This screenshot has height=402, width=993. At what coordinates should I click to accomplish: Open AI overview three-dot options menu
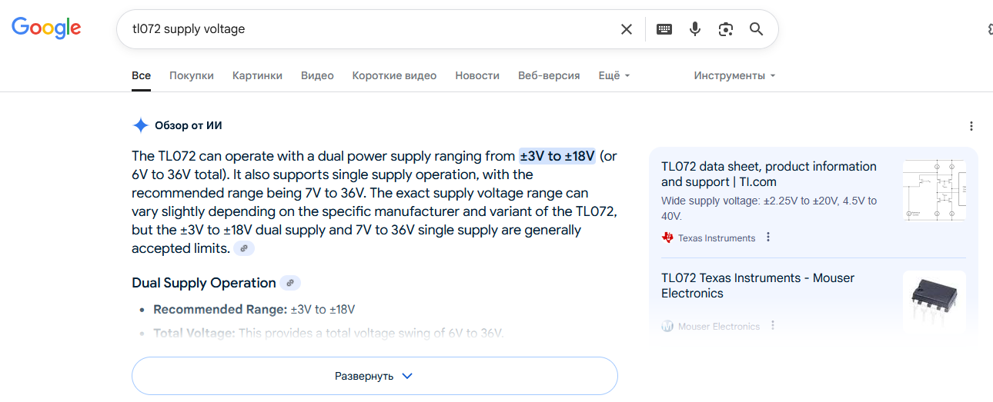coord(971,126)
